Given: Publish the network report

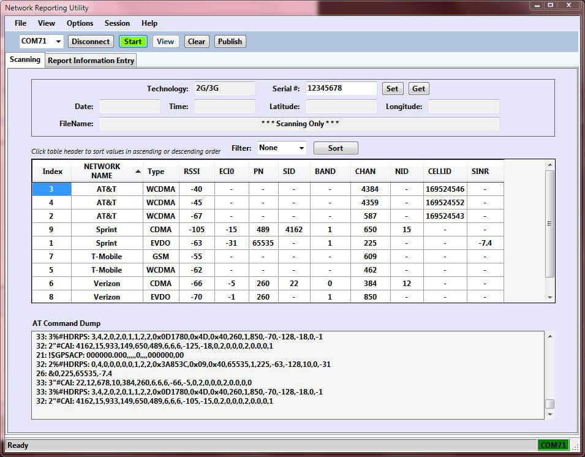Looking at the screenshot, I should (230, 41).
